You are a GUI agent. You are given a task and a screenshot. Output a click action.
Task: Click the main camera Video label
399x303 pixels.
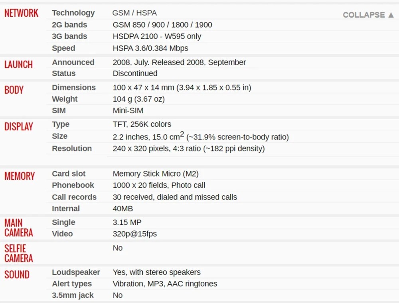[62, 234]
